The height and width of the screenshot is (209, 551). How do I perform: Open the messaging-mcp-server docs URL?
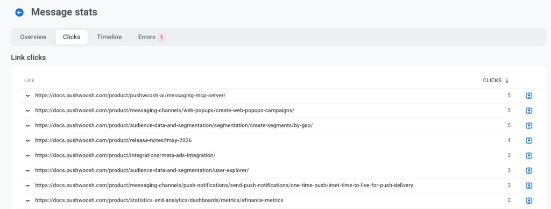130,96
